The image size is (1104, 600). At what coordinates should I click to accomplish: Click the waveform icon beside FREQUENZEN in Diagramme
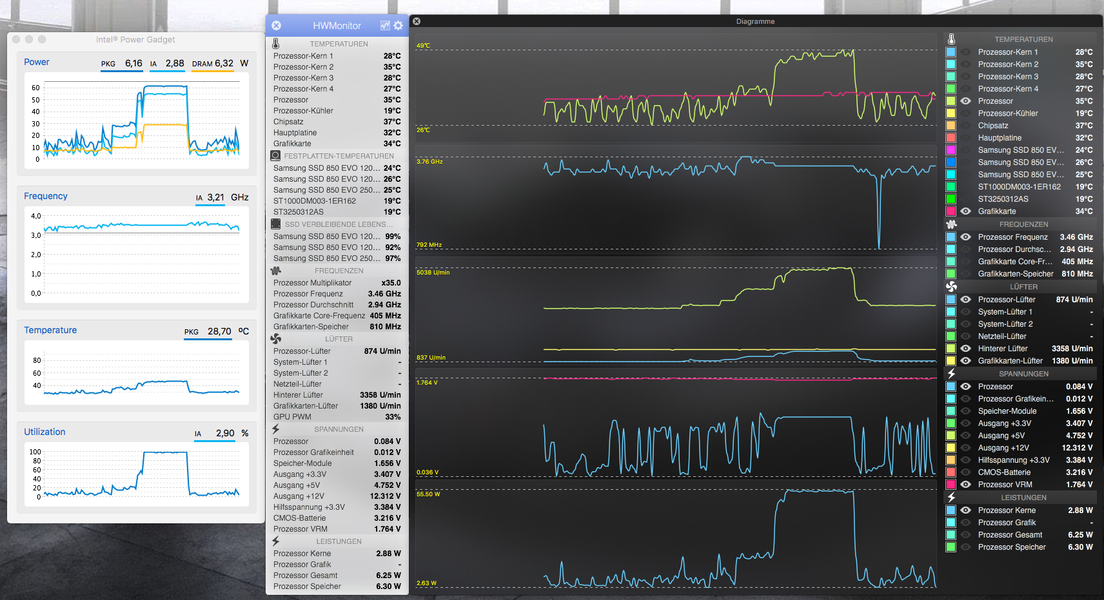(x=951, y=224)
